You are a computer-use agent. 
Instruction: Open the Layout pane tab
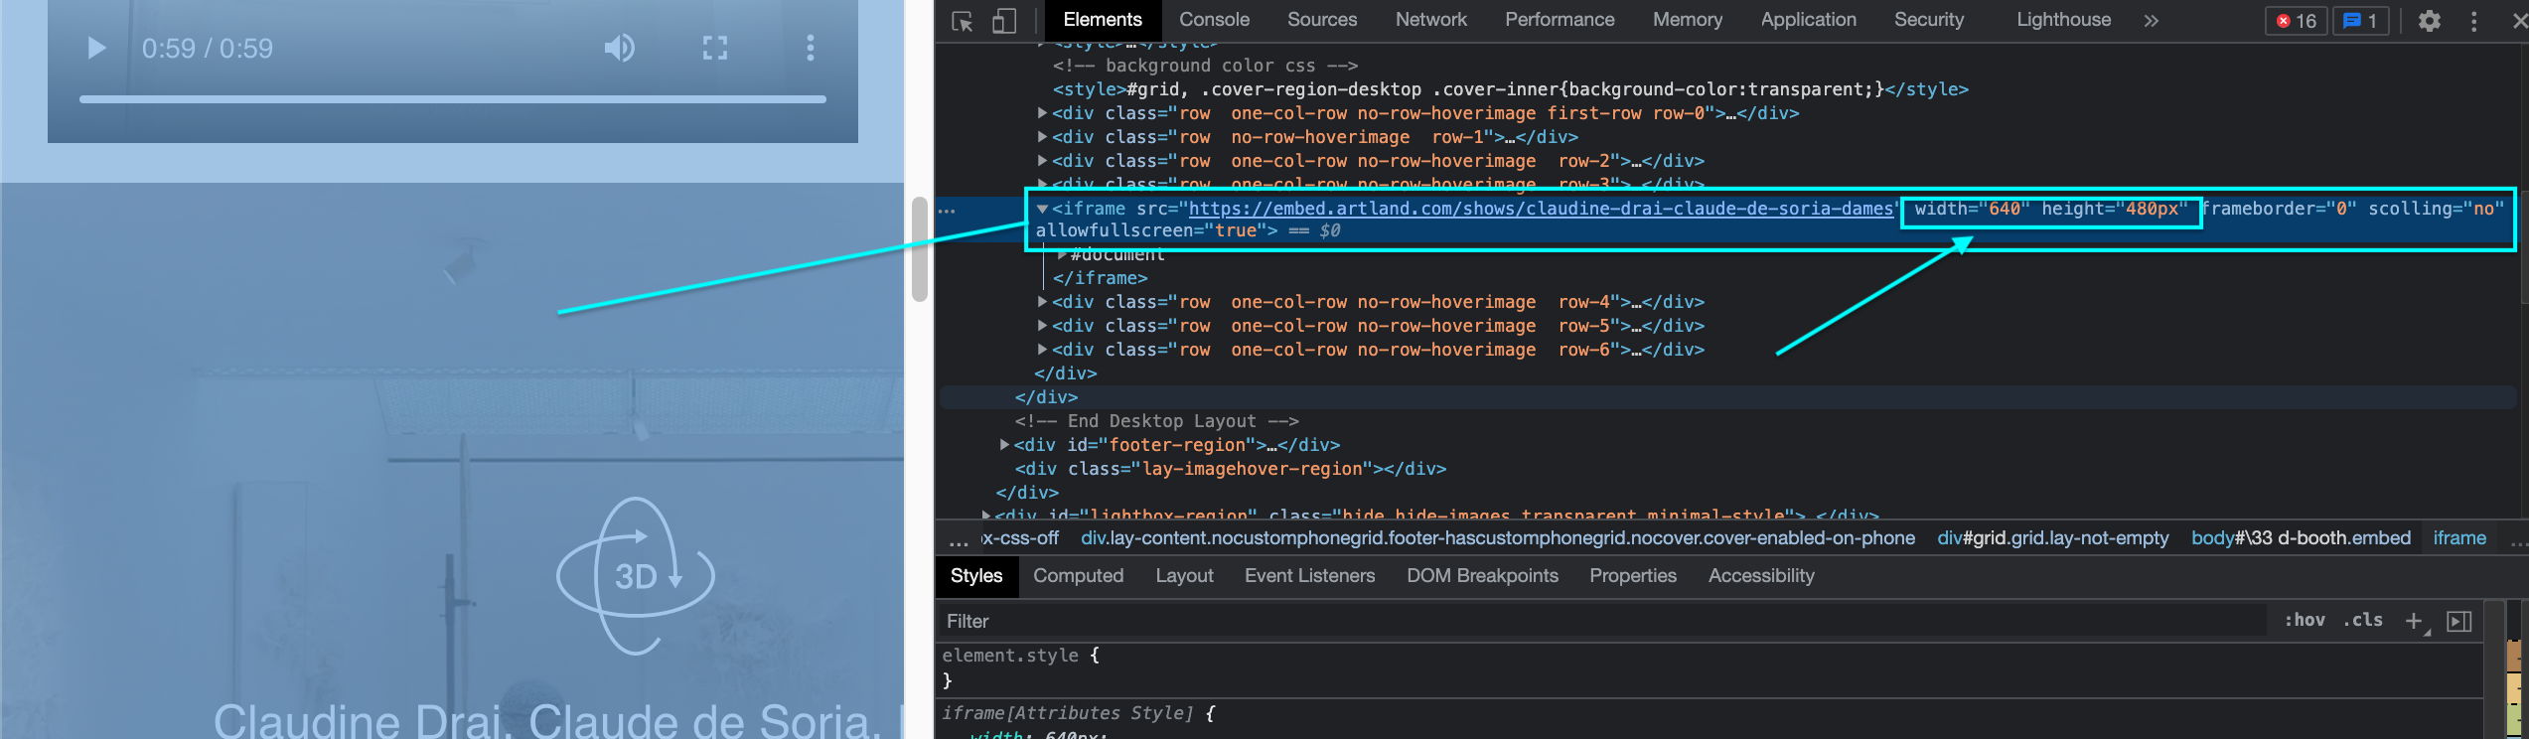[1184, 576]
